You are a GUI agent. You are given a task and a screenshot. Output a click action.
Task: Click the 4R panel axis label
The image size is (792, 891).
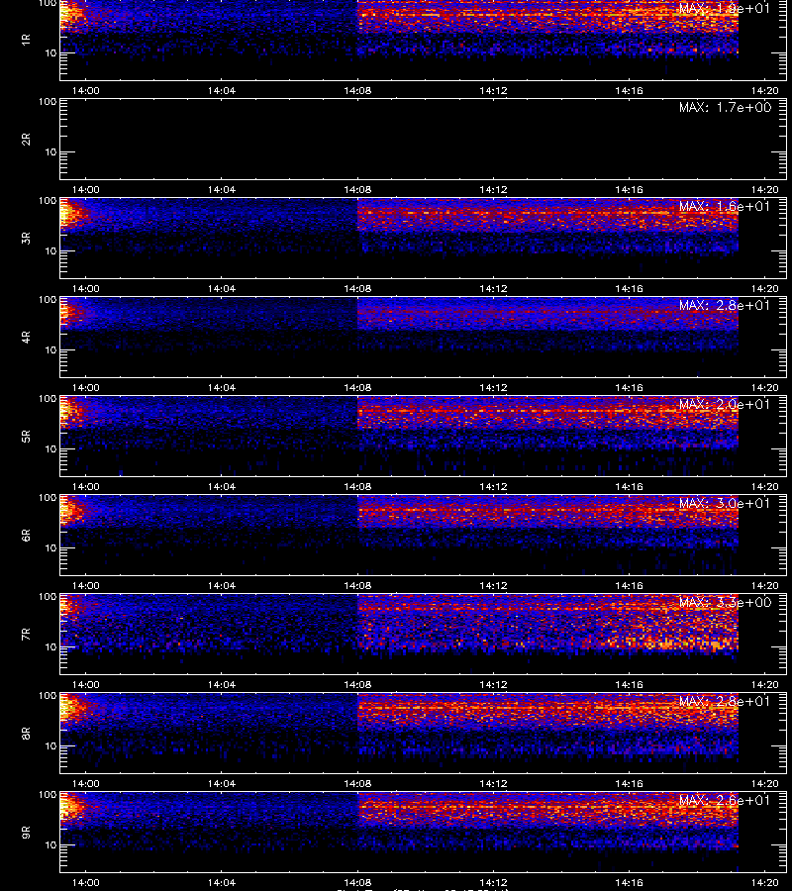click(26, 337)
